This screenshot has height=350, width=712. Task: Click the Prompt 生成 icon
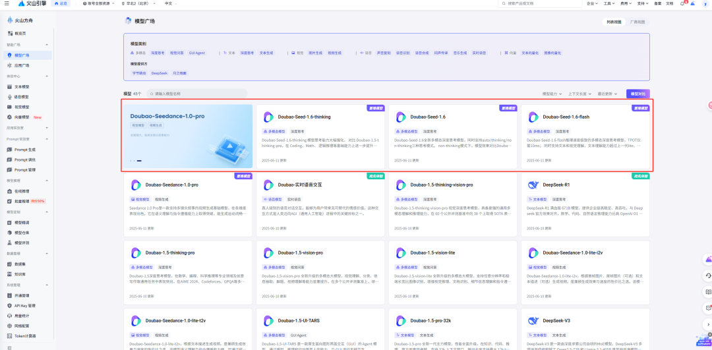[x=10, y=150]
